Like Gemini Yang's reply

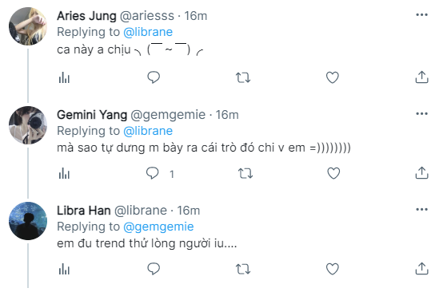(333, 173)
